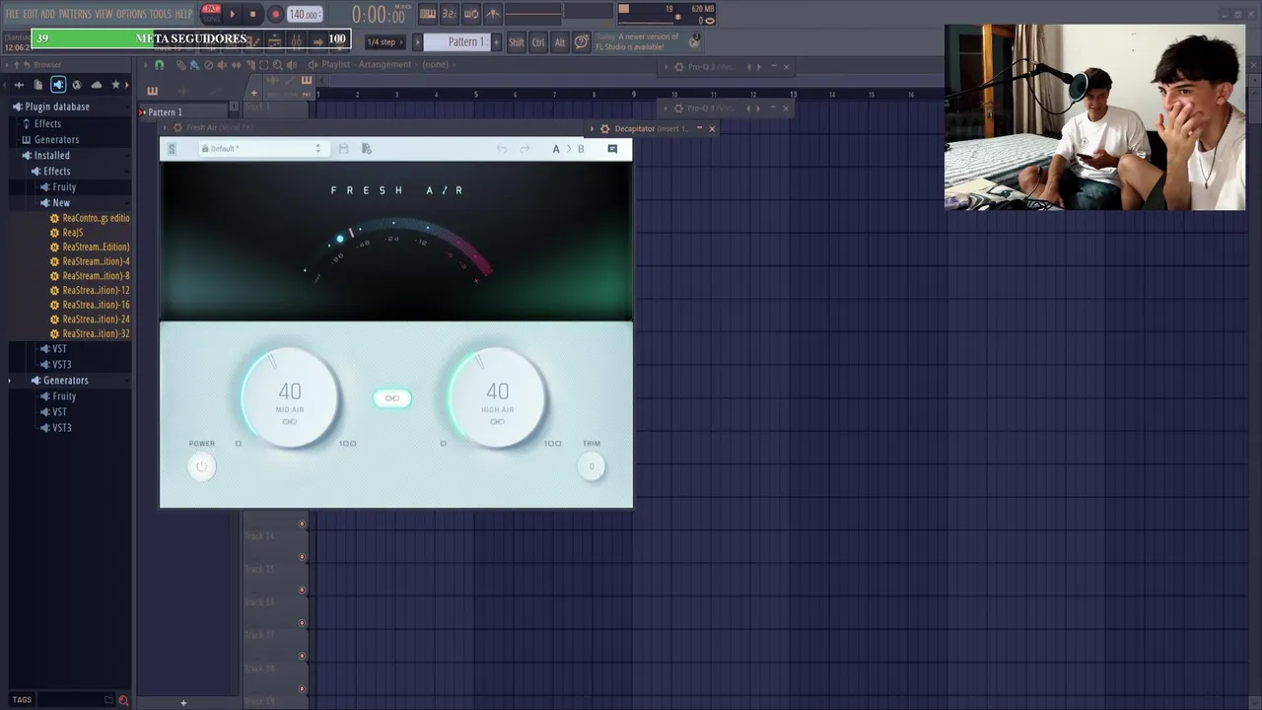Open the EDIT menu
This screenshot has width=1262, height=710.
point(31,14)
